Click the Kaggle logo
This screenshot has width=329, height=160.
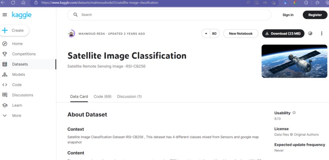21,15
